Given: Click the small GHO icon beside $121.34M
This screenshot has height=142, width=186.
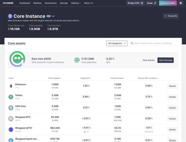Looking at the screenshot, I should [x=77, y=60].
